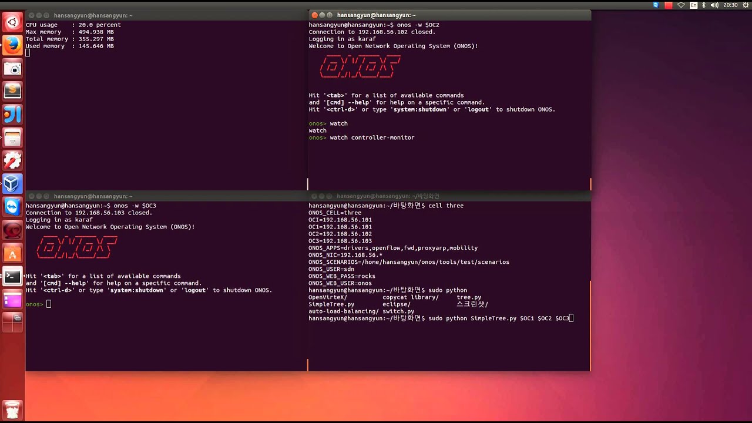Screen dimensions: 752x423
Task: Click the 'OC3=192.168.56.103' line
Action: (x=340, y=241)
